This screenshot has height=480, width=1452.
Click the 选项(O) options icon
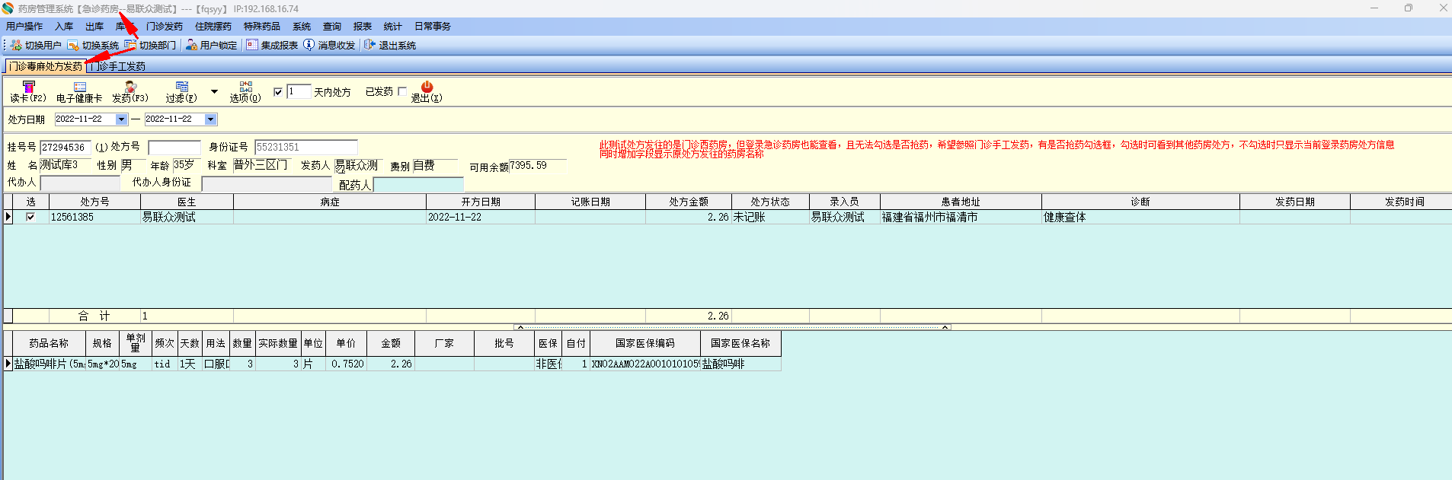coord(245,87)
